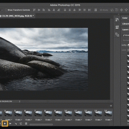129x129 pixels.
Task: Switch to the Libraries panel tab
Action: click(125, 24)
